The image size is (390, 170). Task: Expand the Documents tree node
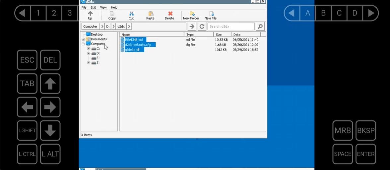[83, 39]
